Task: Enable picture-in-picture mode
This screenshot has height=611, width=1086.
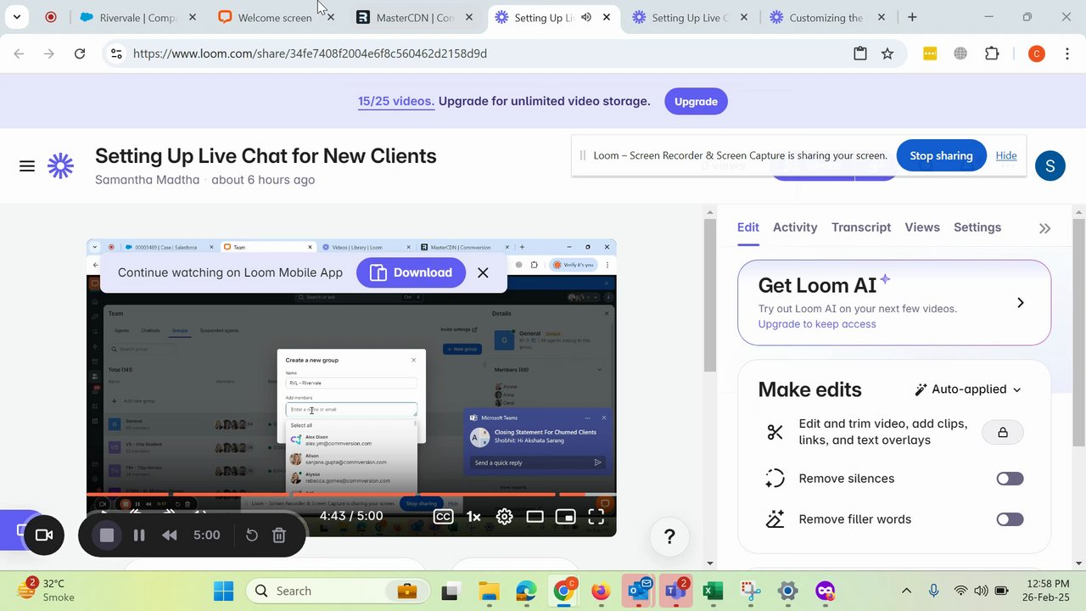Action: pyautogui.click(x=565, y=516)
